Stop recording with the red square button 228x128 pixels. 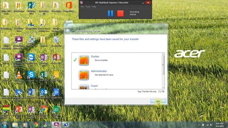[120, 14]
